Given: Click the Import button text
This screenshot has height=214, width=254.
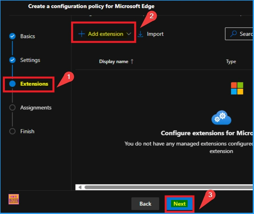Looking at the screenshot, I should (x=155, y=34).
